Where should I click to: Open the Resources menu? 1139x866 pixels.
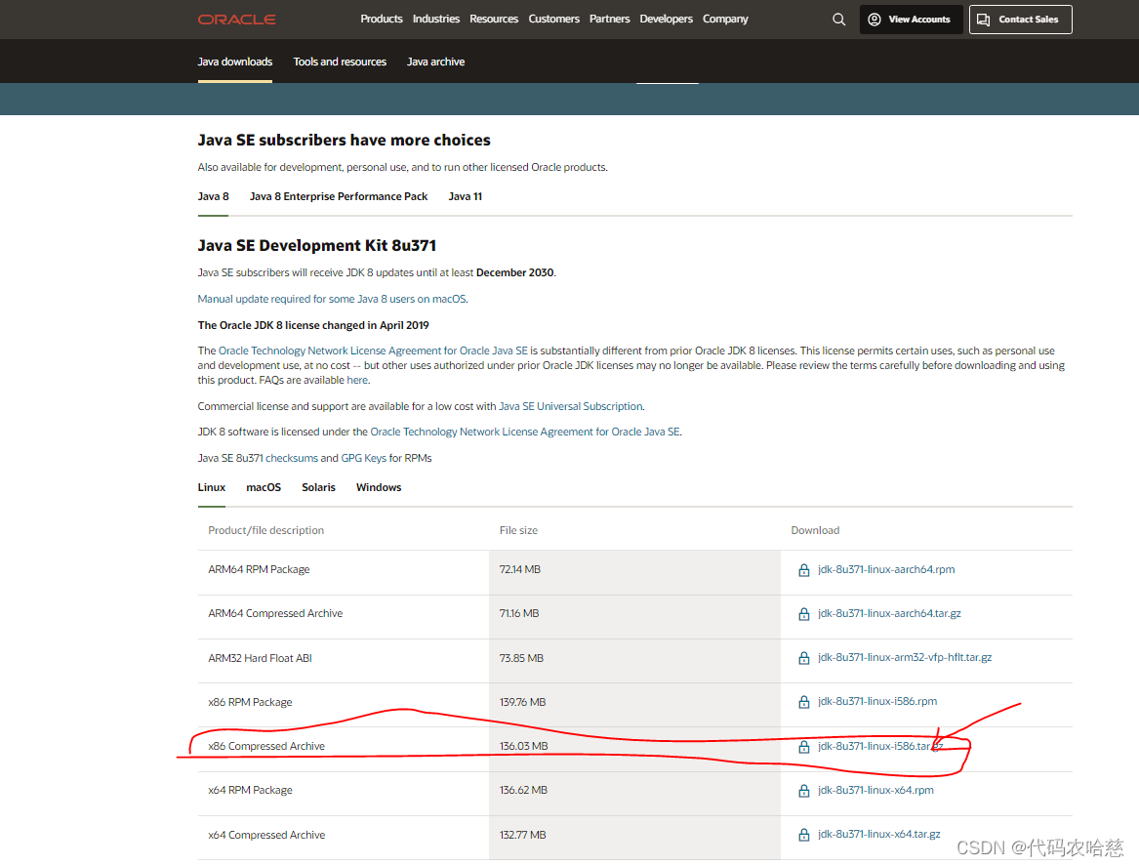(x=494, y=19)
